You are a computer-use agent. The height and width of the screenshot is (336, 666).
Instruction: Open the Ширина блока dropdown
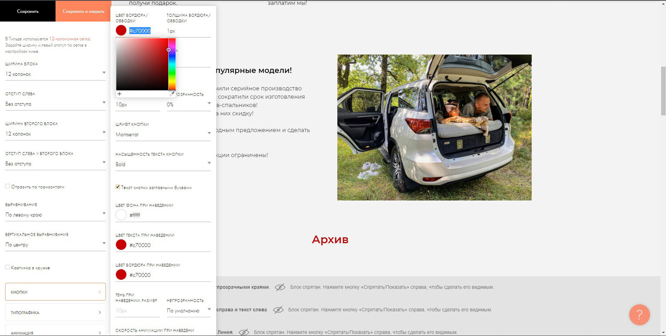[x=55, y=74]
